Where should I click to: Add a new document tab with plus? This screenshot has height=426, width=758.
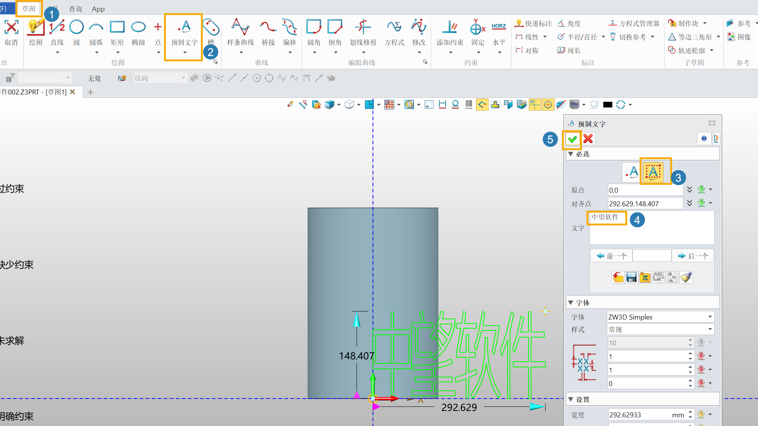click(90, 92)
